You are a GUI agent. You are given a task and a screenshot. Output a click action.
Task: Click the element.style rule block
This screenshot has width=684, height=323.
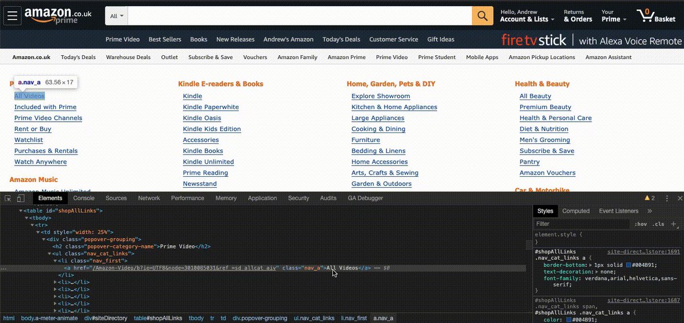(608, 238)
